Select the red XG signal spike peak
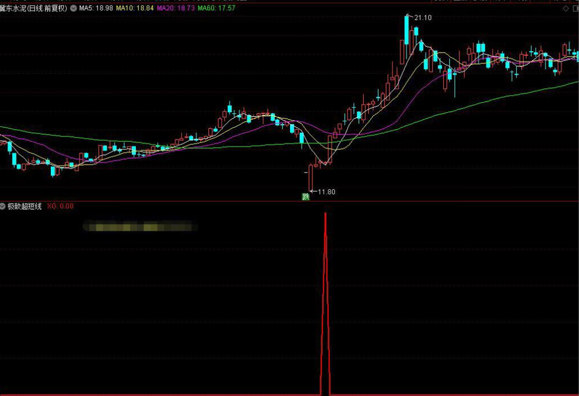579x396 pixels. point(325,215)
